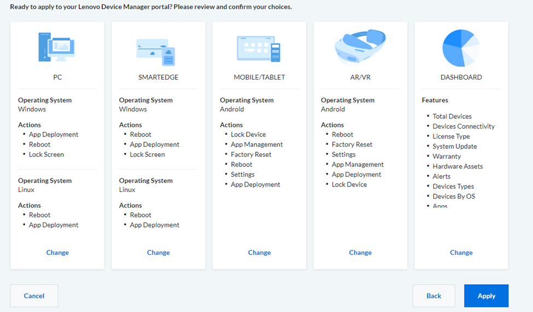The height and width of the screenshot is (312, 533).
Task: Change the DASHBOARD card features
Action: click(x=461, y=253)
